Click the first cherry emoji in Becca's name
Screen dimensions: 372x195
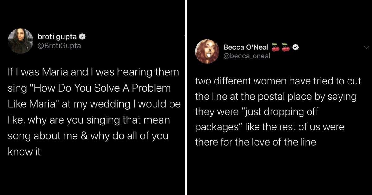coord(275,47)
